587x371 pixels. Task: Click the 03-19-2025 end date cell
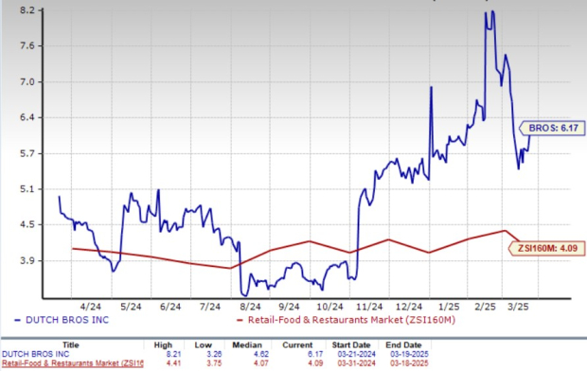click(x=409, y=354)
